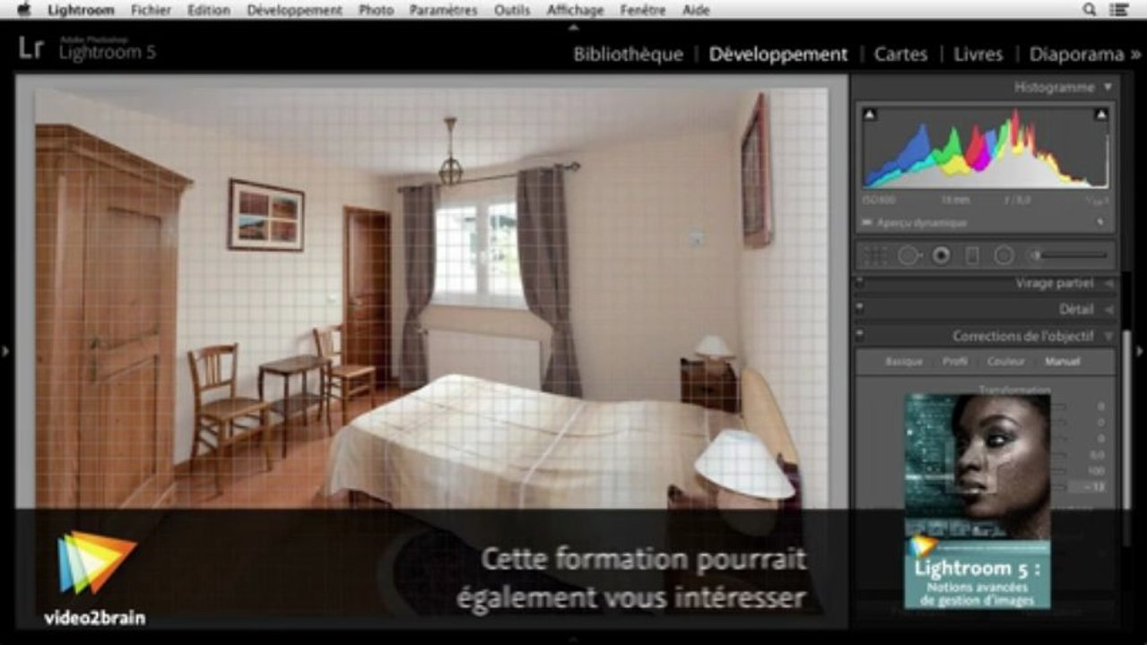Open the Apple menu

click(23, 10)
